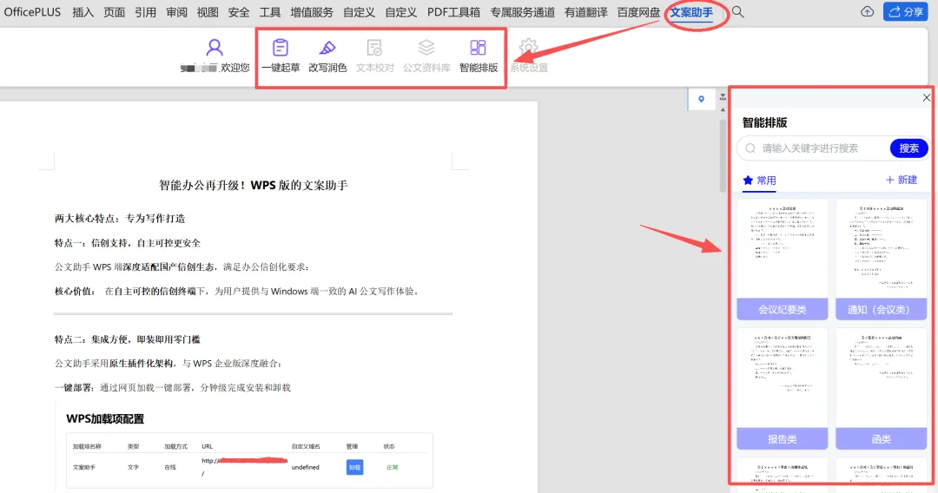Click the search magnifier in menu bar
This screenshot has width=938, height=493.
[738, 12]
